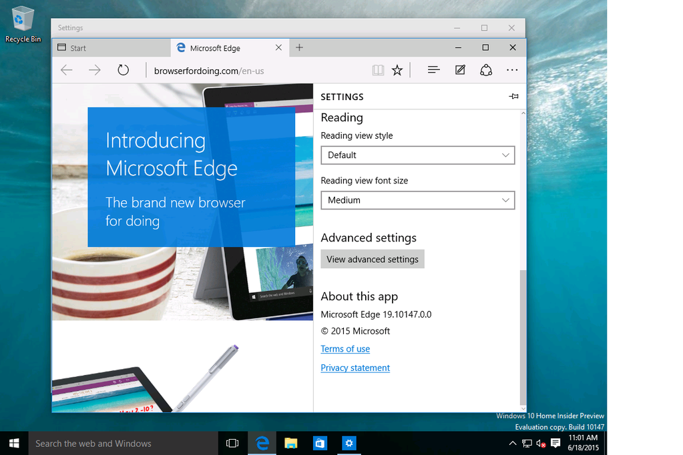
Task: Make a Web Note with the pen icon
Action: [460, 69]
